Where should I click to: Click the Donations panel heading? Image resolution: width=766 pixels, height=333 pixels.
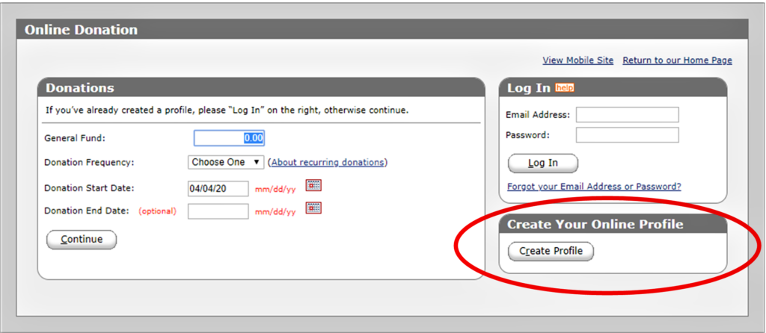click(79, 88)
